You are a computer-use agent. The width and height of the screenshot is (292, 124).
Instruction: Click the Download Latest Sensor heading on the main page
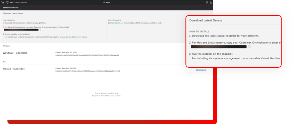coord(13,13)
